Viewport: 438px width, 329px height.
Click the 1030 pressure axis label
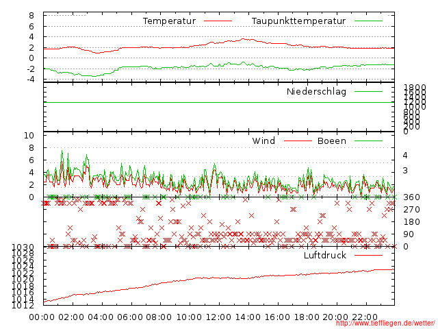[23, 247]
